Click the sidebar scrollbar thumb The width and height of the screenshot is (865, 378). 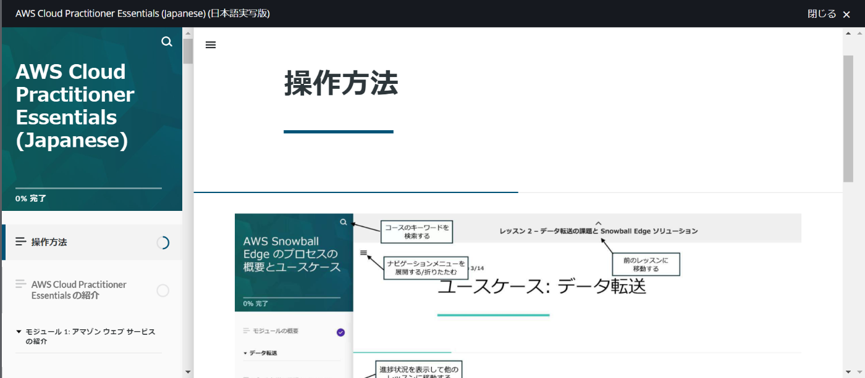click(x=188, y=51)
